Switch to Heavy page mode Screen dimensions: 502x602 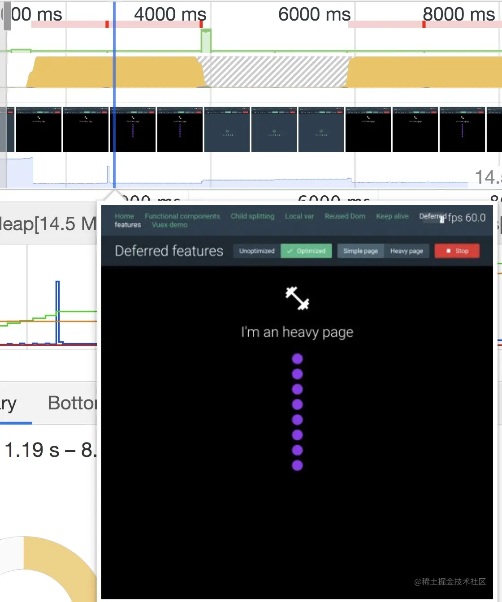407,251
